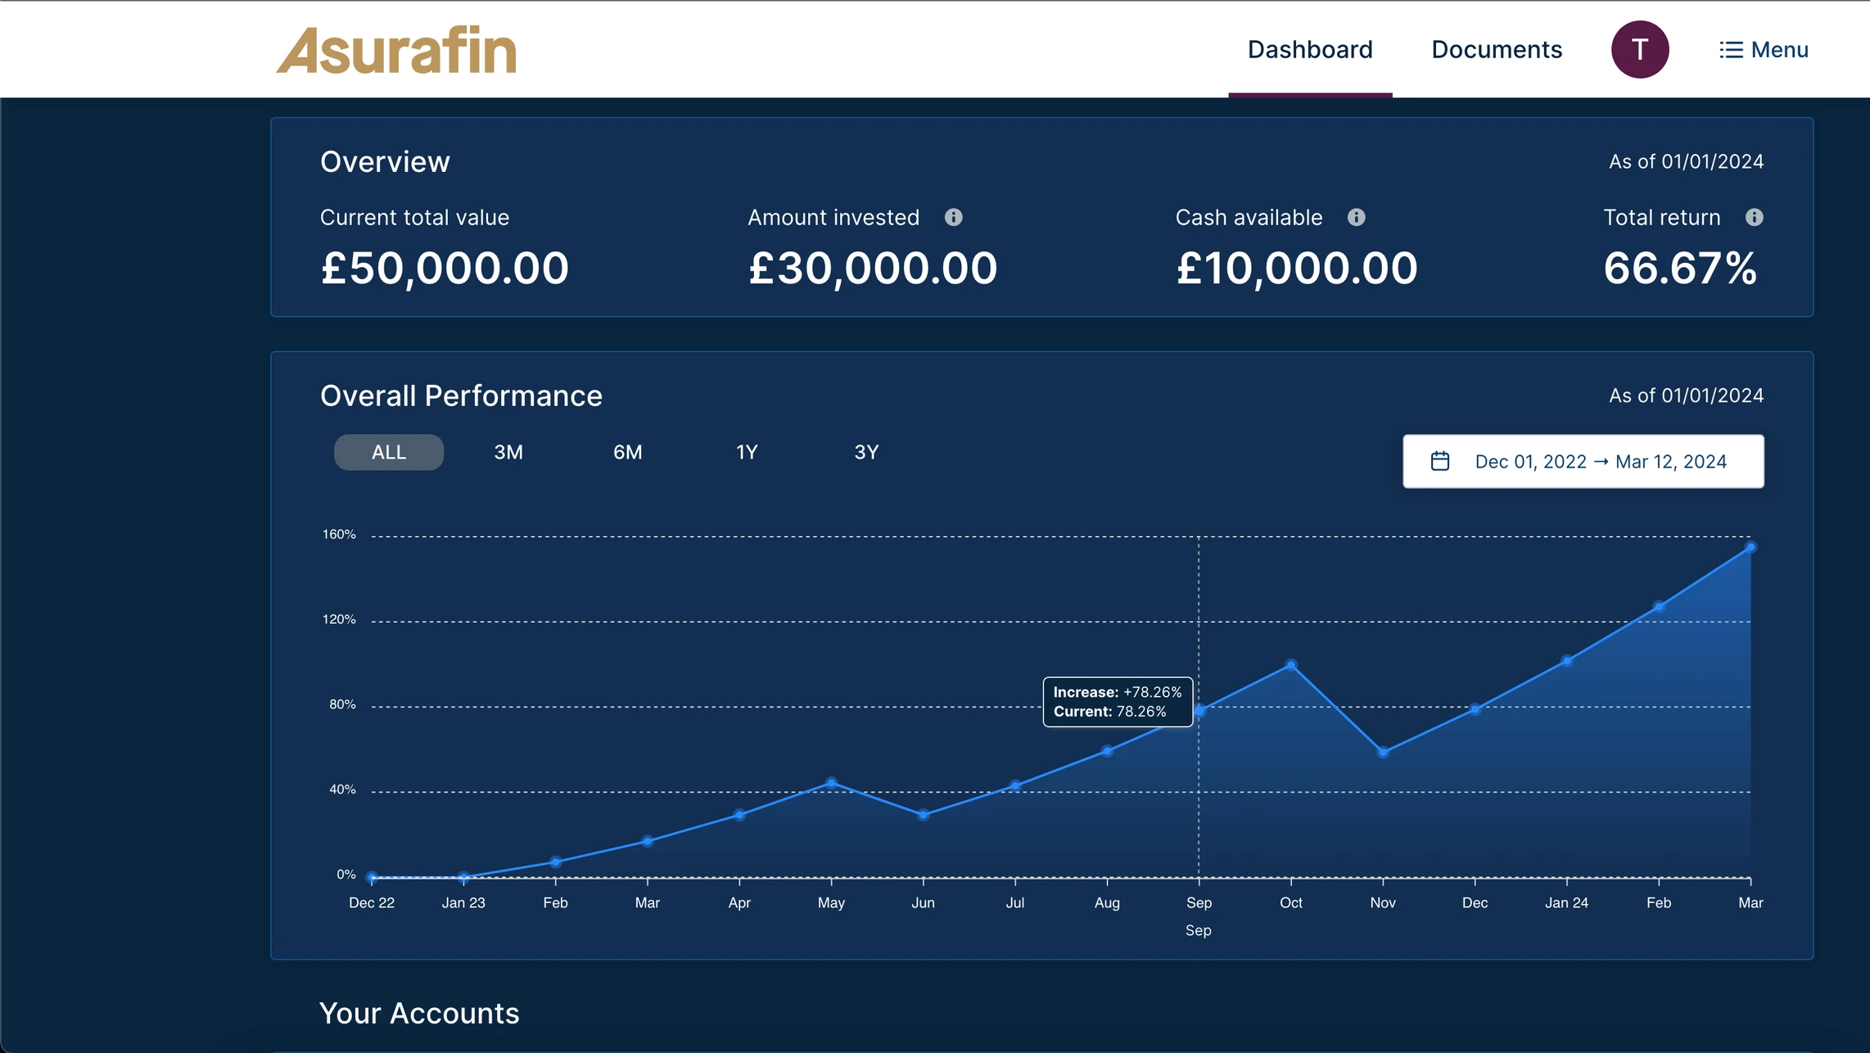This screenshot has height=1053, width=1870.
Task: Click the 66.67% total return value
Action: pyautogui.click(x=1680, y=268)
